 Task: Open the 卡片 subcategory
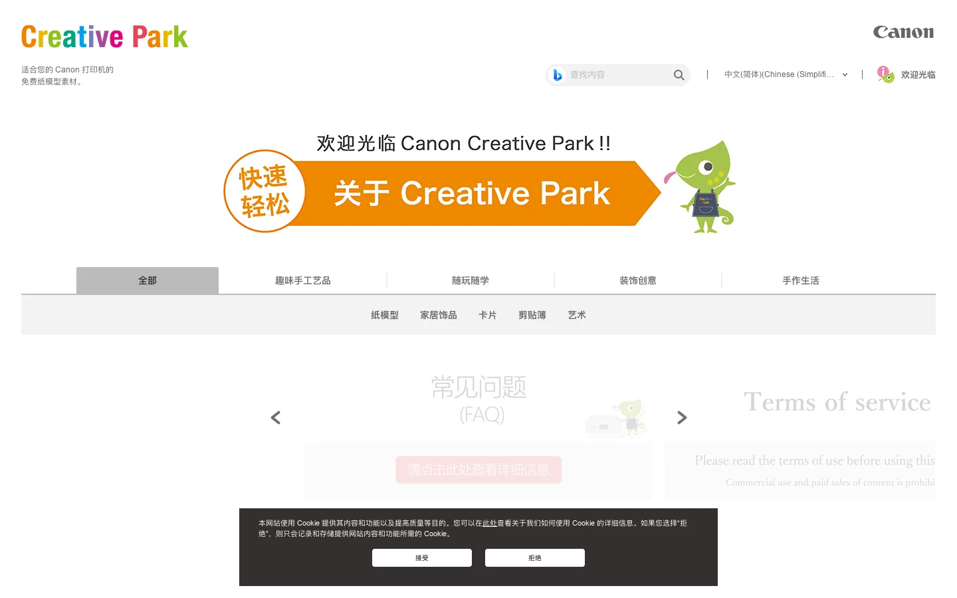coord(488,315)
